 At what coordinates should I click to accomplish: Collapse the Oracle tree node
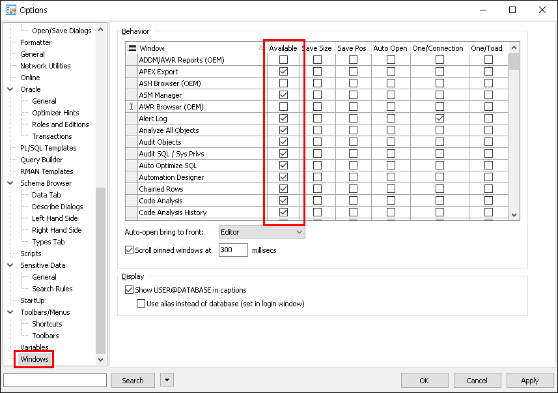pyautogui.click(x=10, y=89)
